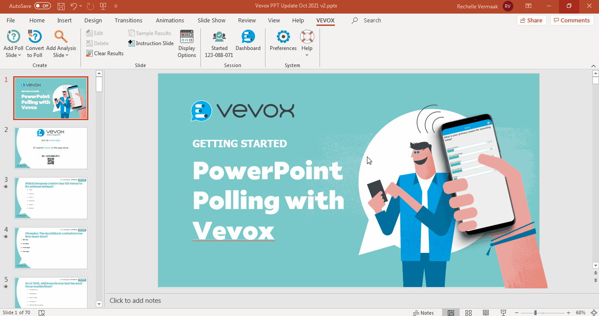The width and height of the screenshot is (599, 316).
Task: Open Undo history dropdown arrow
Action: click(x=81, y=6)
